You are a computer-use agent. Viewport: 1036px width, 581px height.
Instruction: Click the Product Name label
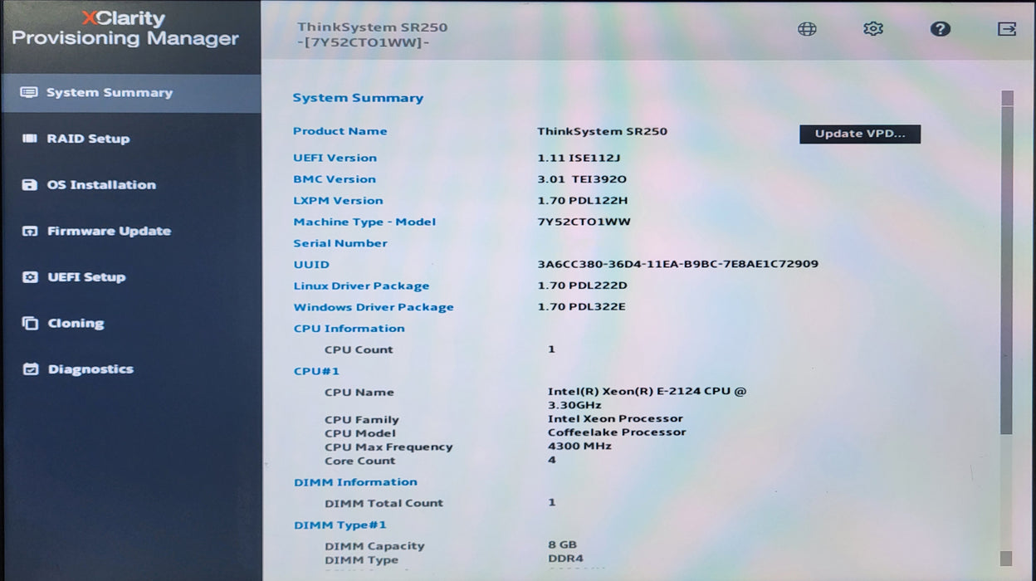click(340, 131)
